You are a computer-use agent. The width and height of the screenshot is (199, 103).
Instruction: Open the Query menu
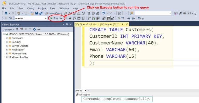pyautogui.click(x=31, y=9)
